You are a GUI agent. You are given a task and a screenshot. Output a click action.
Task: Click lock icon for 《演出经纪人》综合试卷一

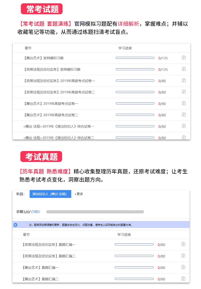[x=183, y=126]
